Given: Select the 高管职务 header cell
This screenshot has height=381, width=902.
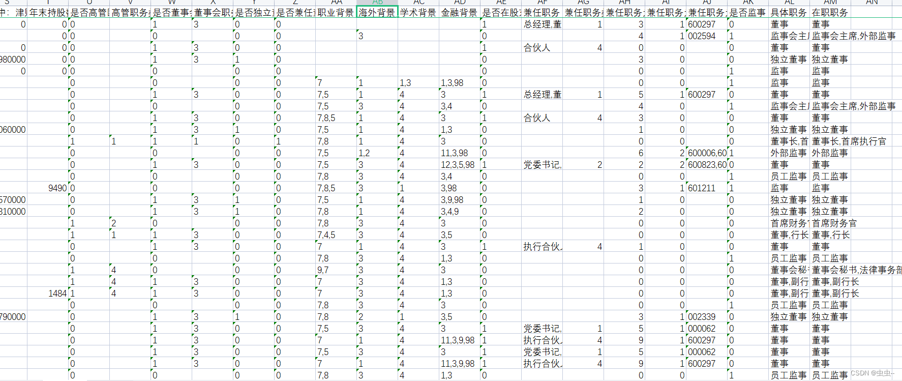Looking at the screenshot, I should coord(130,13).
